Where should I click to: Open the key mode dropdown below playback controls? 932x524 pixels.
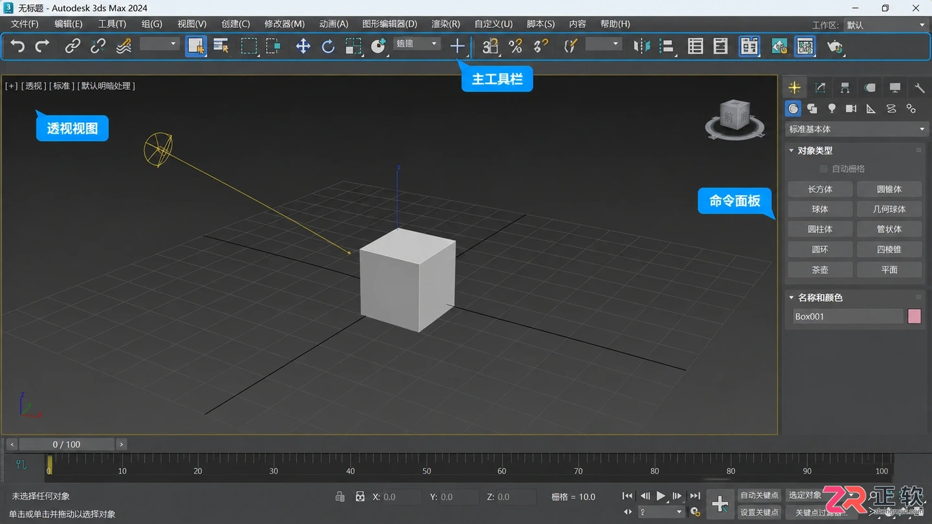(x=661, y=512)
